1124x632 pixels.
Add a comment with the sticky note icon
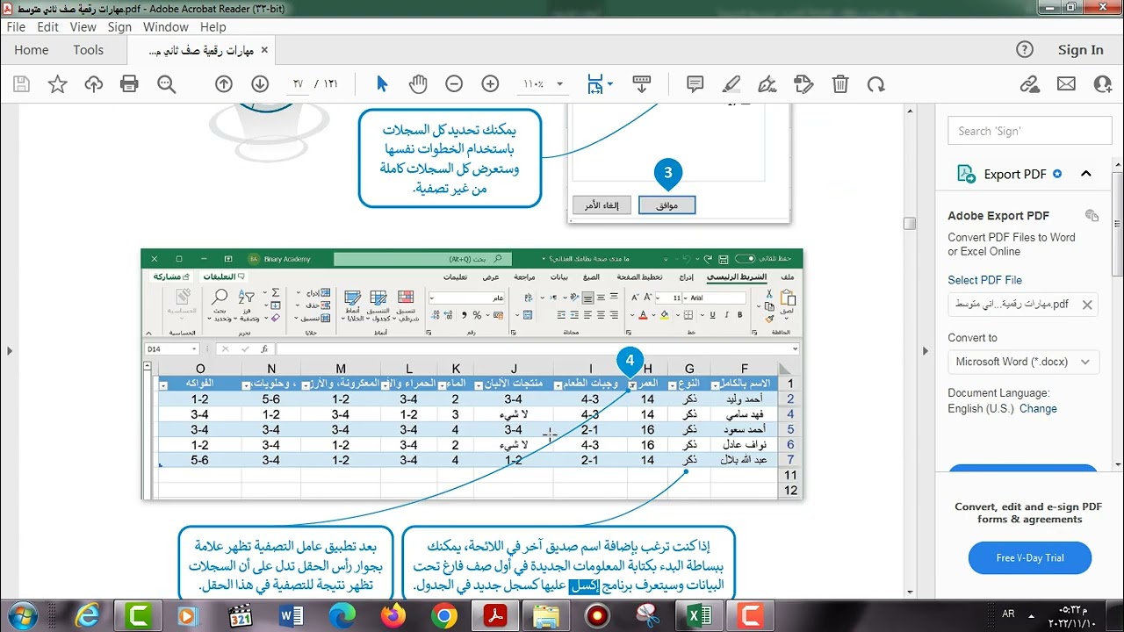tap(695, 84)
